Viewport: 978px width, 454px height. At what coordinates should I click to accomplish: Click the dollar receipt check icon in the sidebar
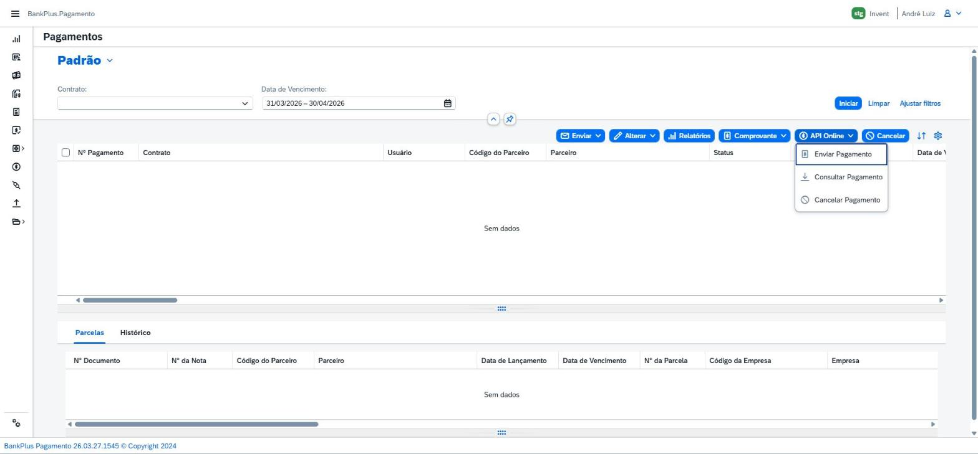tap(16, 130)
